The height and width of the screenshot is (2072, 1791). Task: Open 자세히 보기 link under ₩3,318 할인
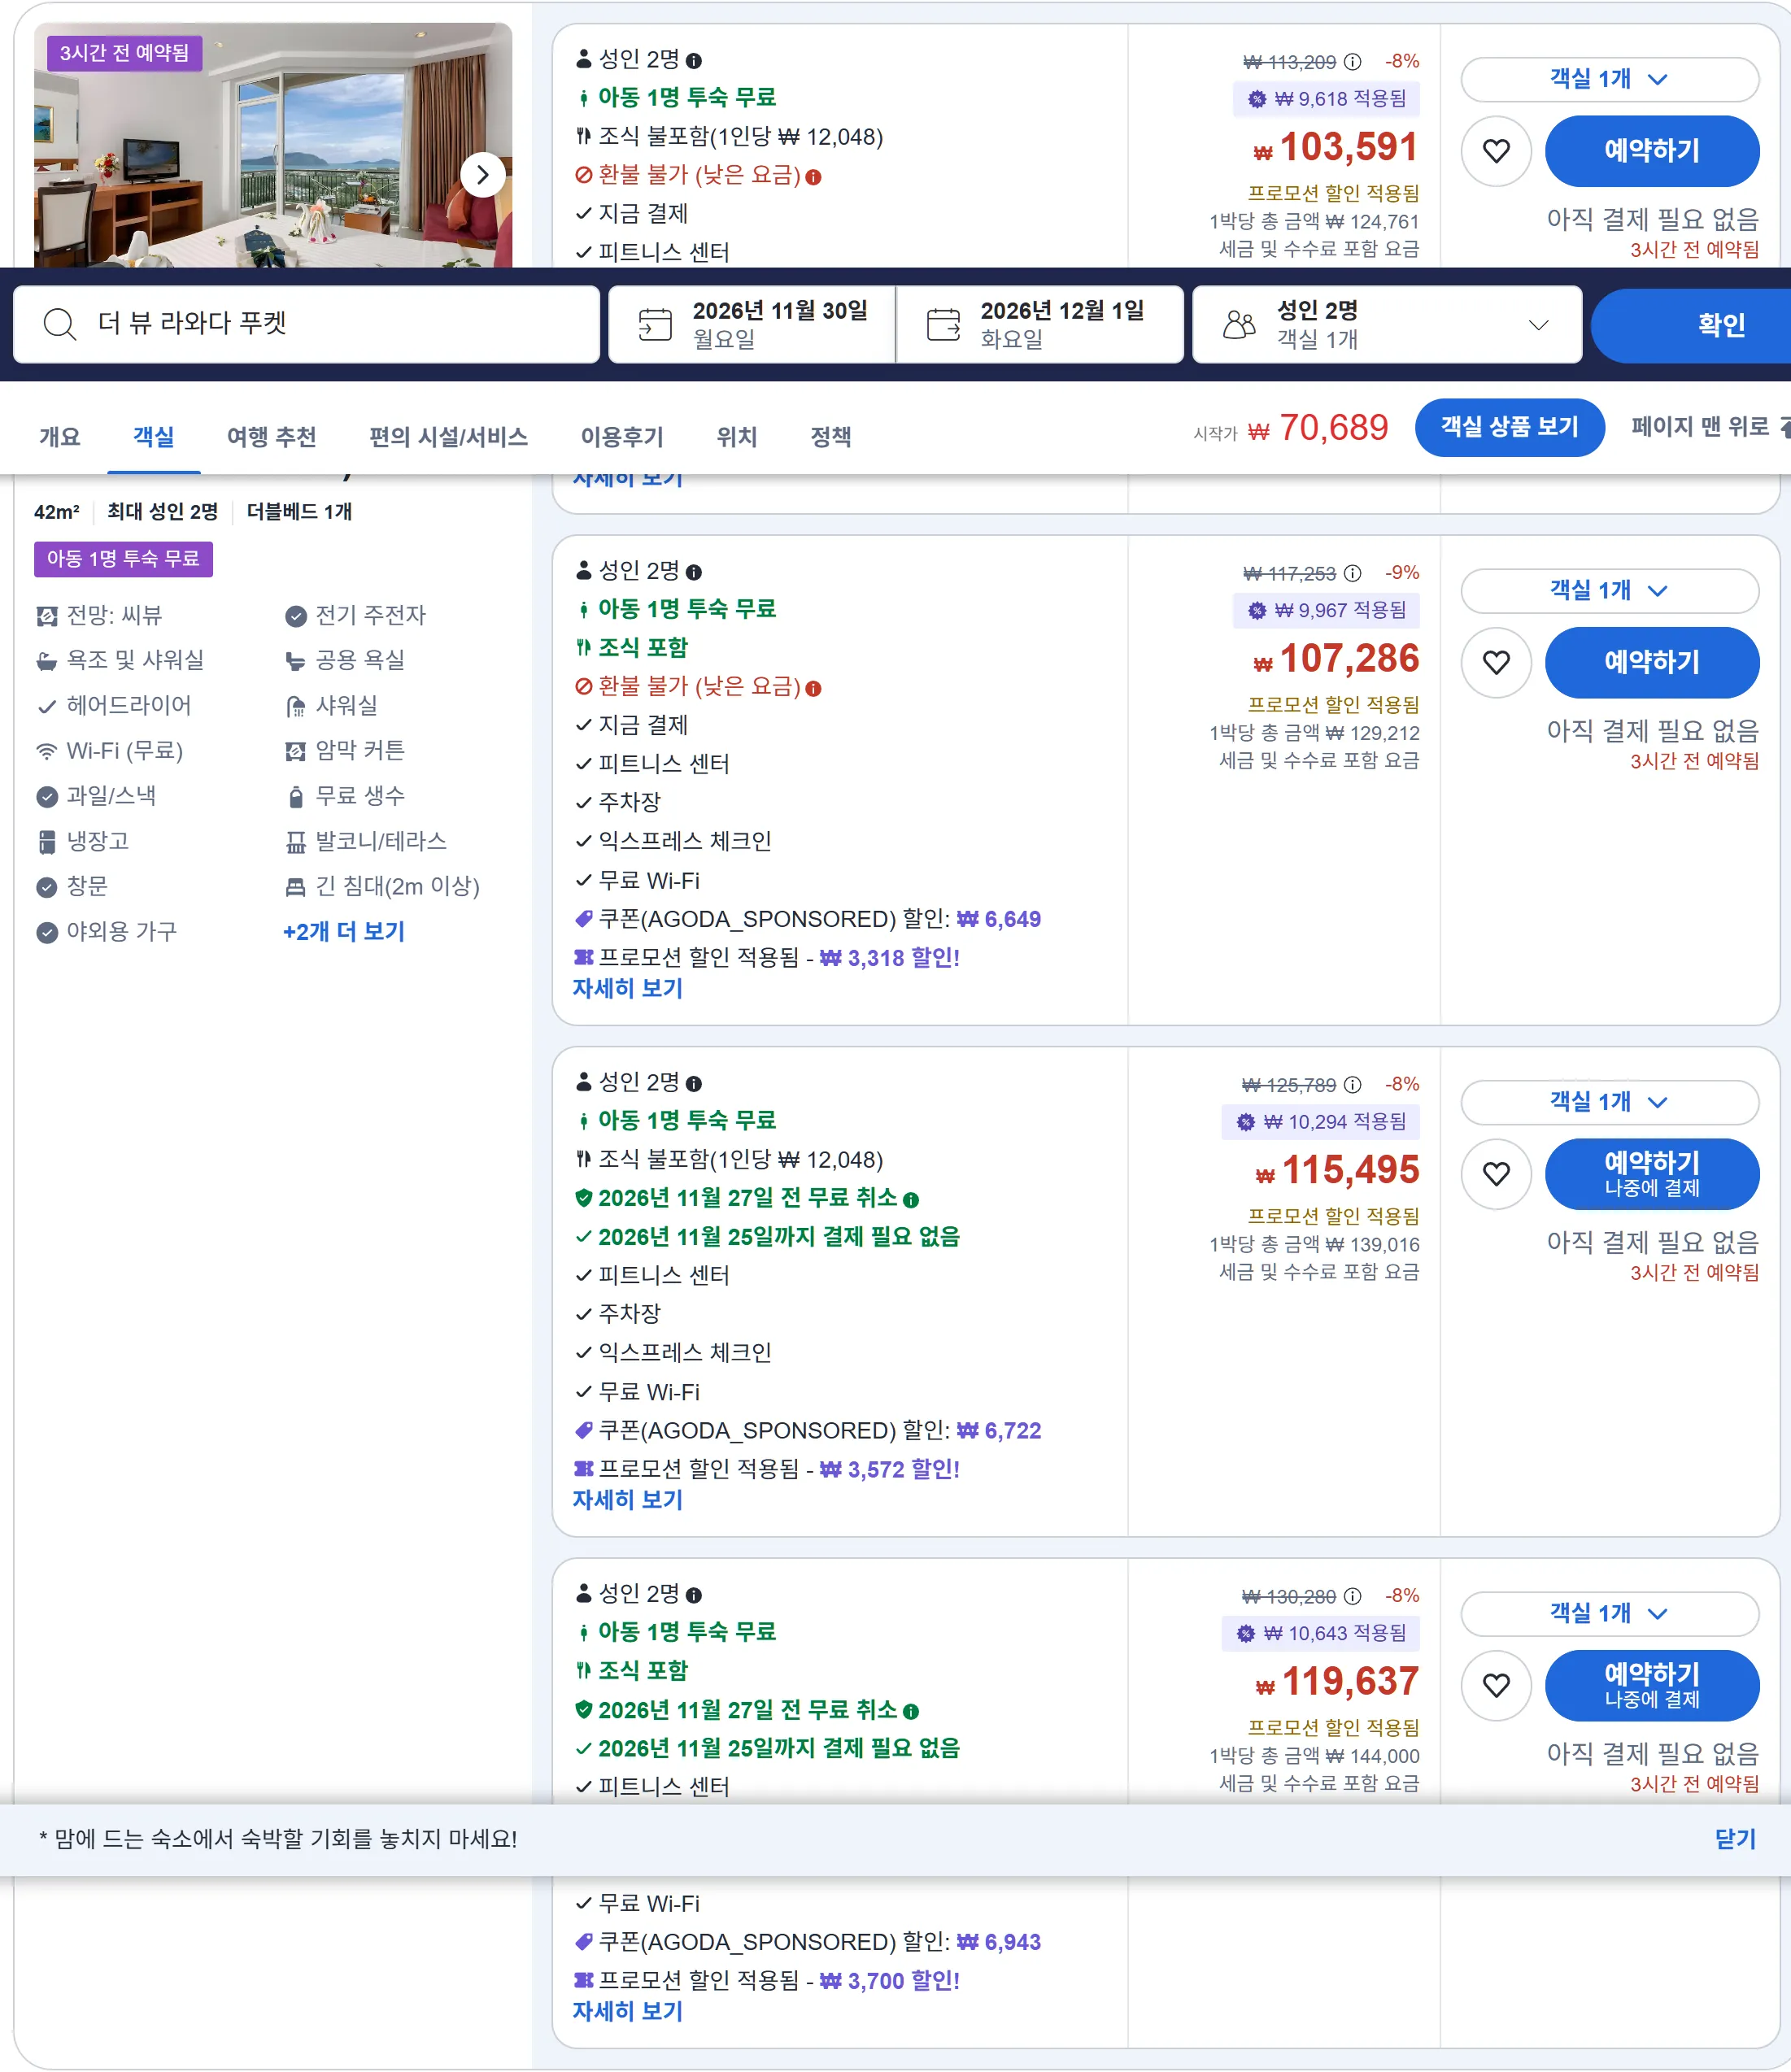click(628, 989)
